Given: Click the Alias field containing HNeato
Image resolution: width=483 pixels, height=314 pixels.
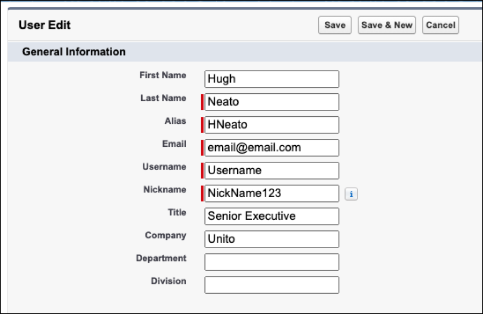Looking at the screenshot, I should tap(271, 124).
